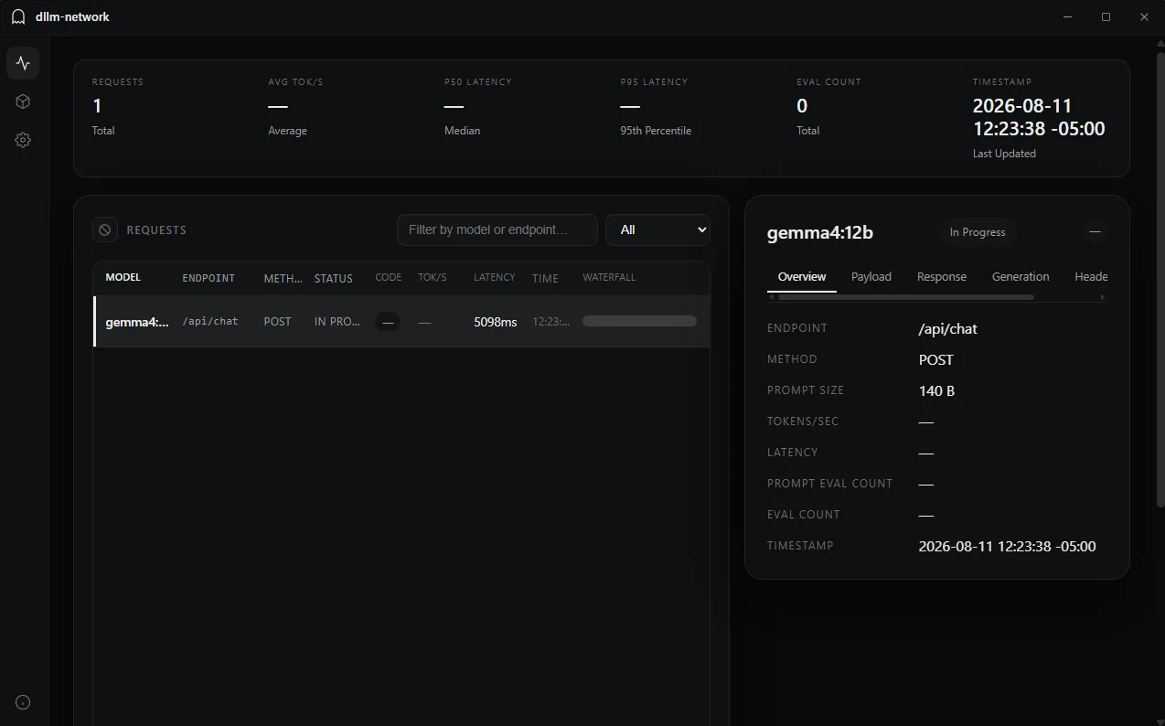1165x726 pixels.
Task: Click the 140 B prompt size value
Action: [x=936, y=390]
